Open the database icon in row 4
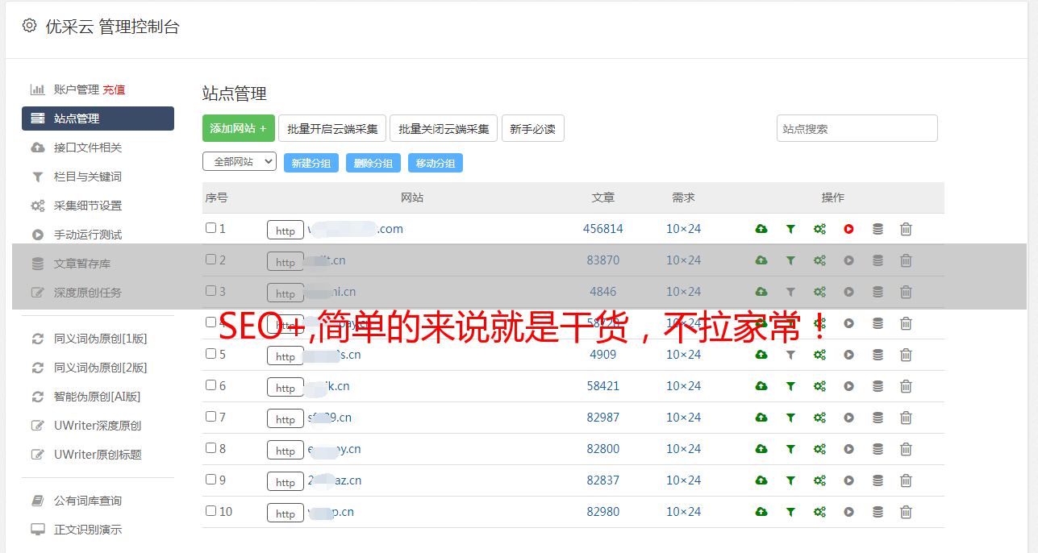The height and width of the screenshot is (553, 1038). pyautogui.click(x=878, y=323)
